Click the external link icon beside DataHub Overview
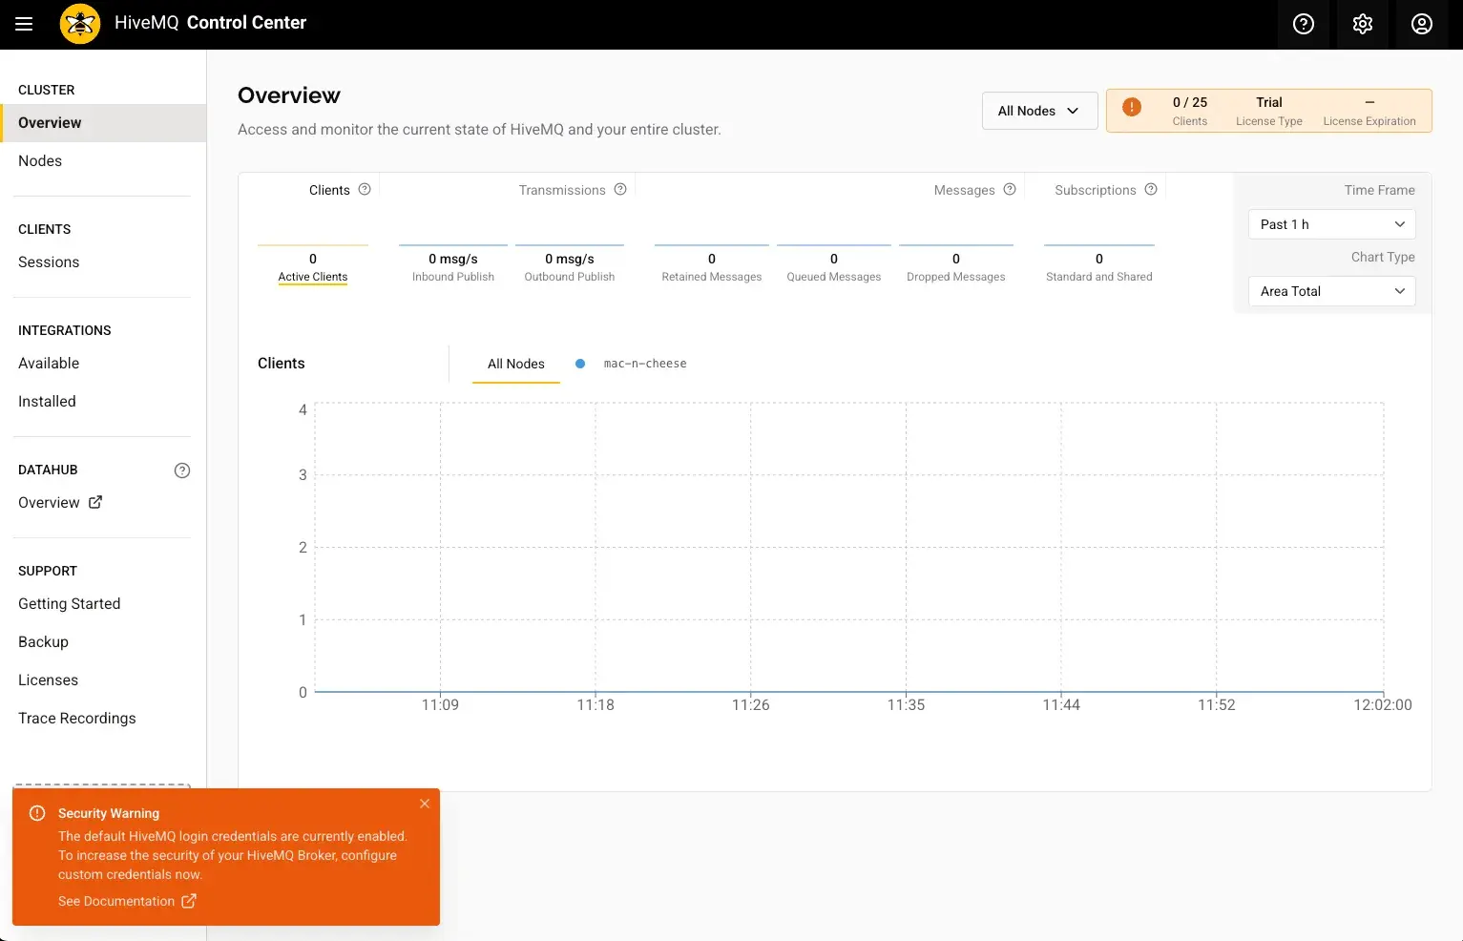Viewport: 1463px width, 941px height. pyautogui.click(x=95, y=502)
